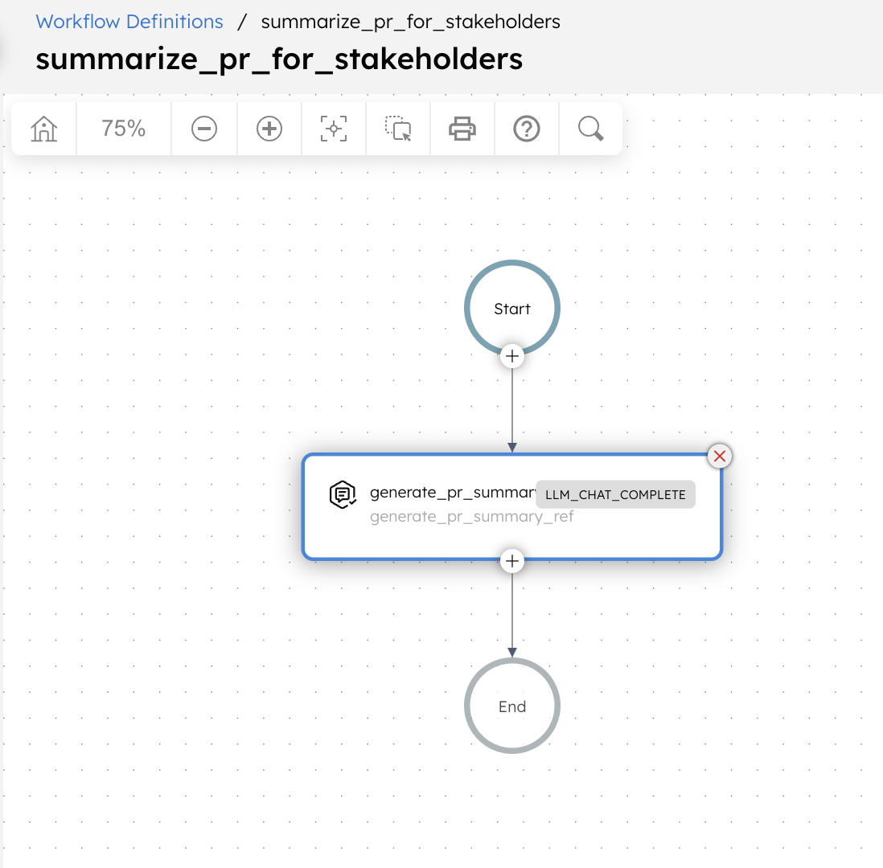Select the Start node circle
This screenshot has width=883, height=868.
tap(512, 308)
